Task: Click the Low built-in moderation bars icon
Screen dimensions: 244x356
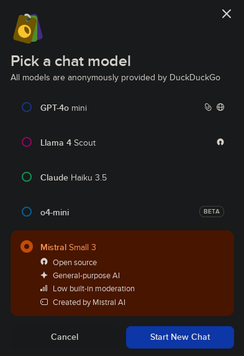Action: [44, 289]
